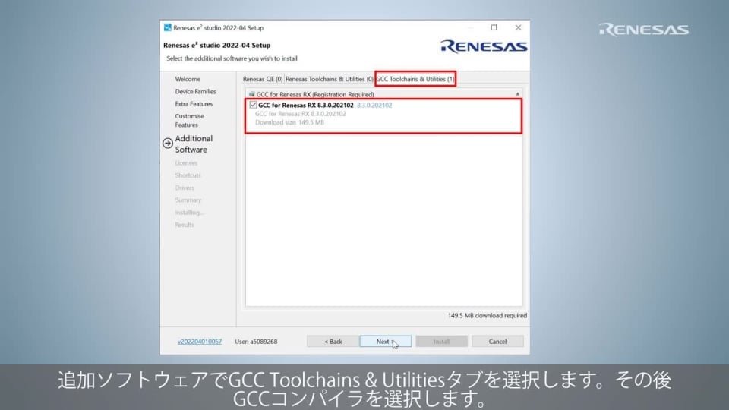Click the Next button
This screenshot has height=410, width=729.
[386, 341]
